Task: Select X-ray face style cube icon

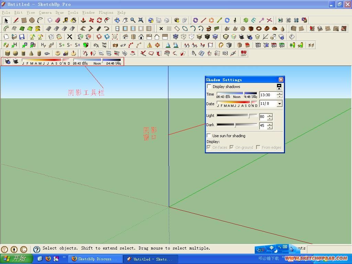Action: 176,37
